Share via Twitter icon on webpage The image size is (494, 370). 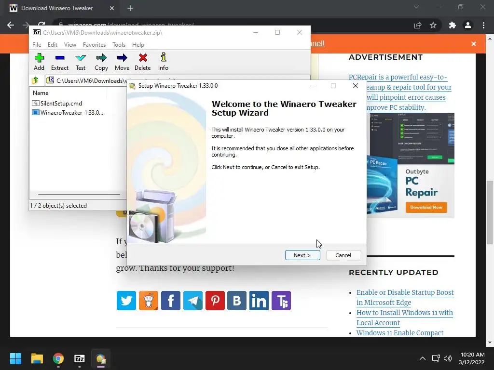pos(126,301)
